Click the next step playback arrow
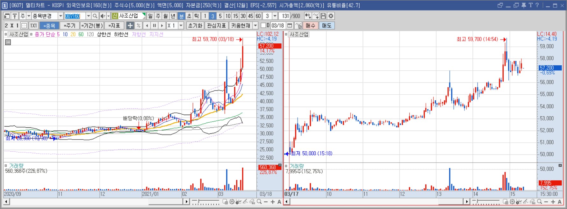 point(162,25)
